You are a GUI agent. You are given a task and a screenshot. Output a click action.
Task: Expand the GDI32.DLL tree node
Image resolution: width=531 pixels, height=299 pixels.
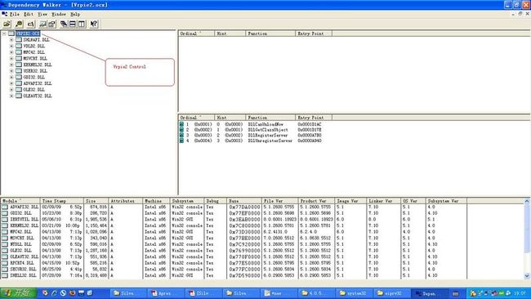(11, 78)
